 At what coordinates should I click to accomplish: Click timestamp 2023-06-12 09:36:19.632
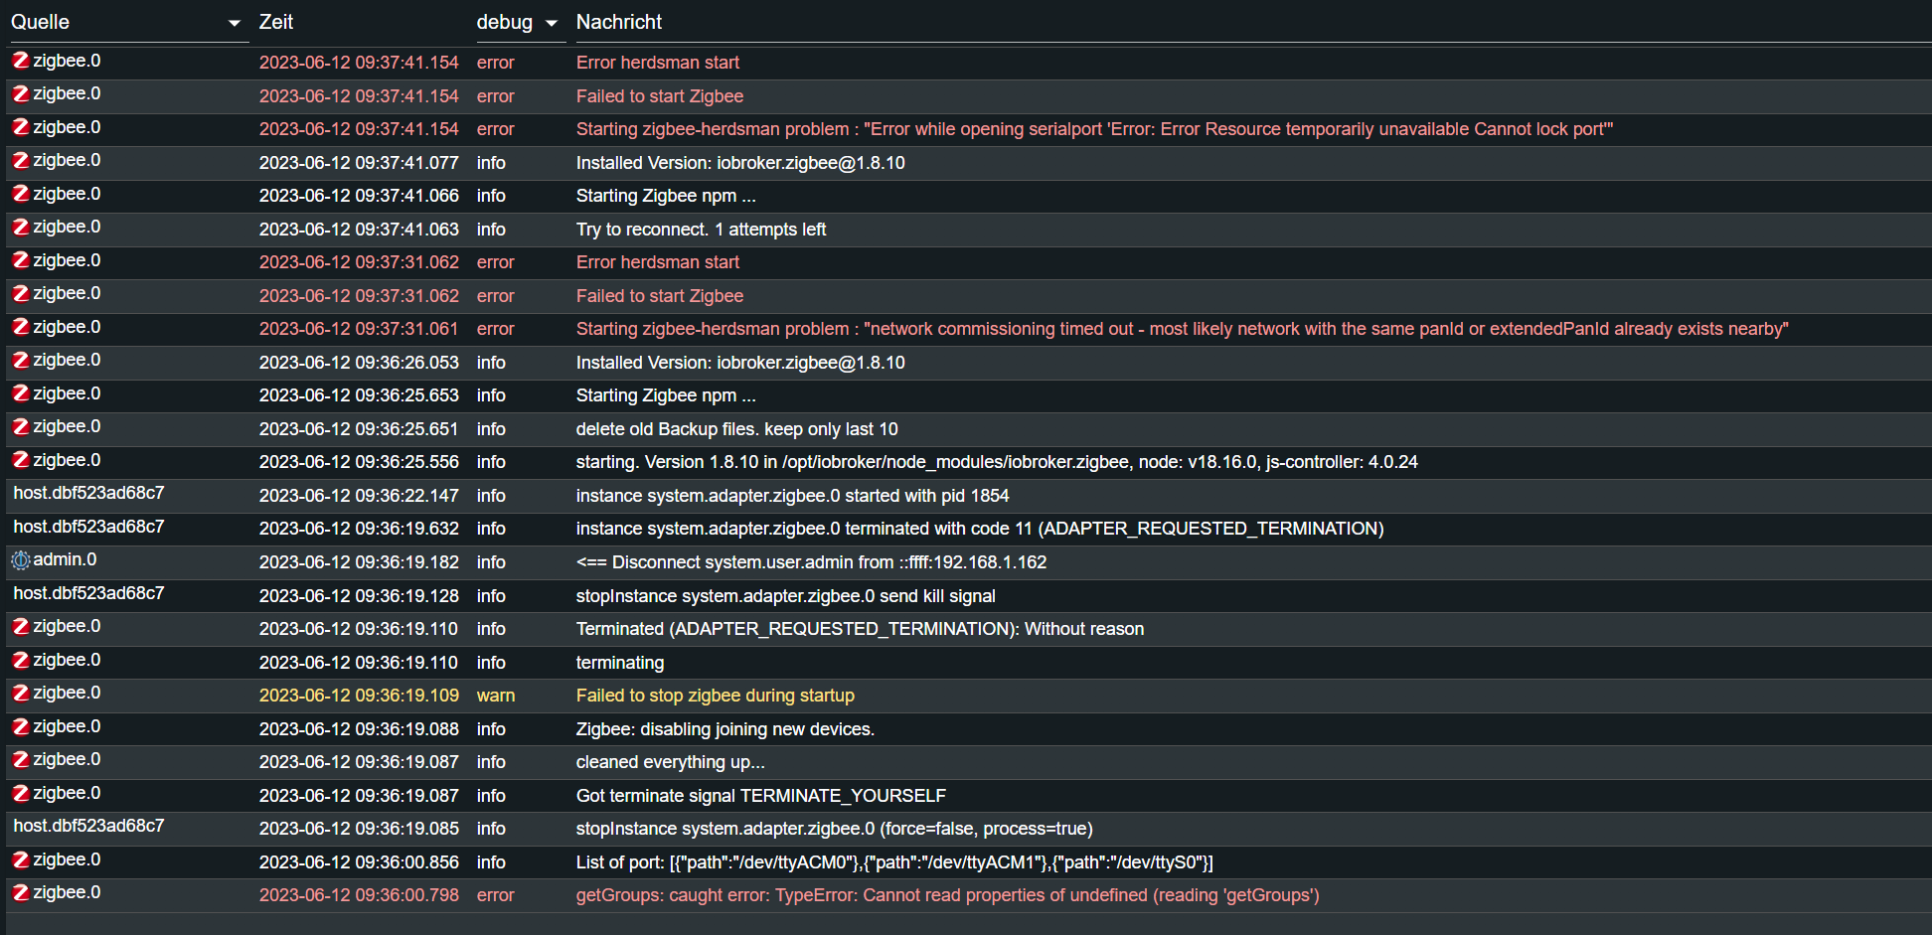[x=359, y=529]
